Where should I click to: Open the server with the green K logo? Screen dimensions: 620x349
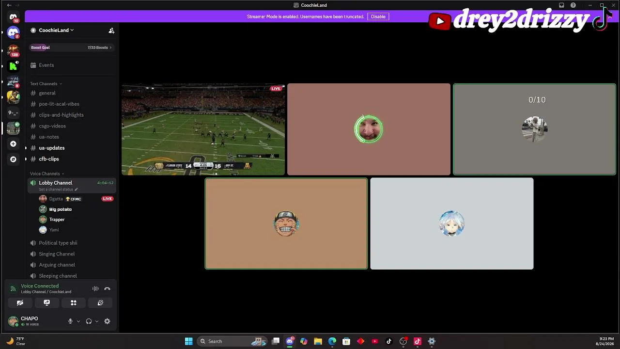click(x=13, y=65)
